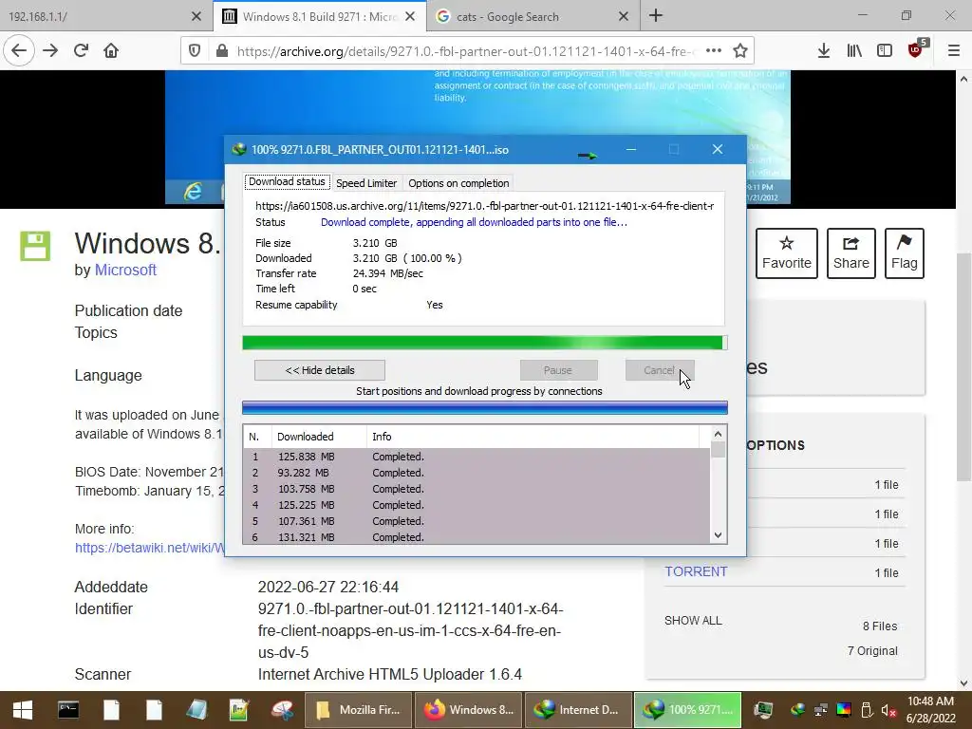Open the network icon in system tray
The width and height of the screenshot is (972, 729).
821,710
